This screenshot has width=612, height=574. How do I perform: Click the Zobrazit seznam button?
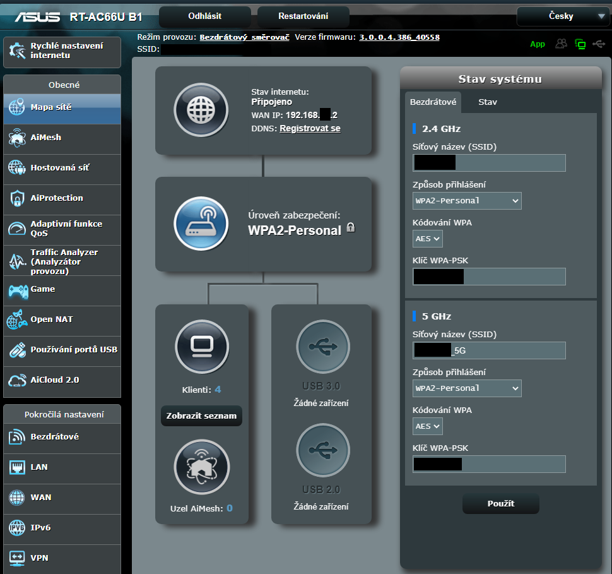click(201, 416)
